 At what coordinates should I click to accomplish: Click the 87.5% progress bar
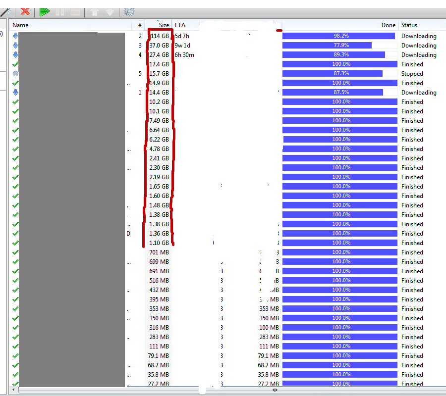coord(340,93)
